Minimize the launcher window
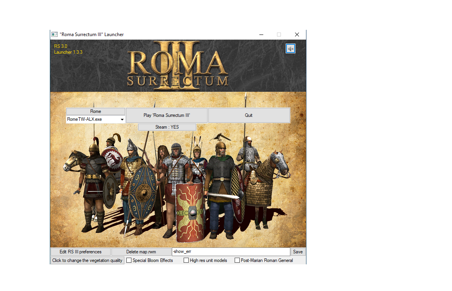 (x=261, y=35)
